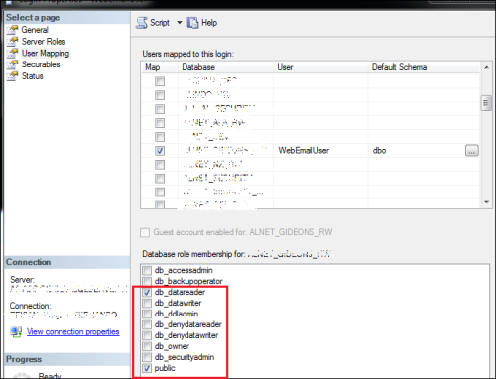The image size is (496, 379).
Task: Select the User Mapping page icon
Action: coord(13,53)
